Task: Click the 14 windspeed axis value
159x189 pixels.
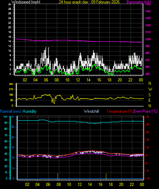Action: pyautogui.click(x=10, y=42)
